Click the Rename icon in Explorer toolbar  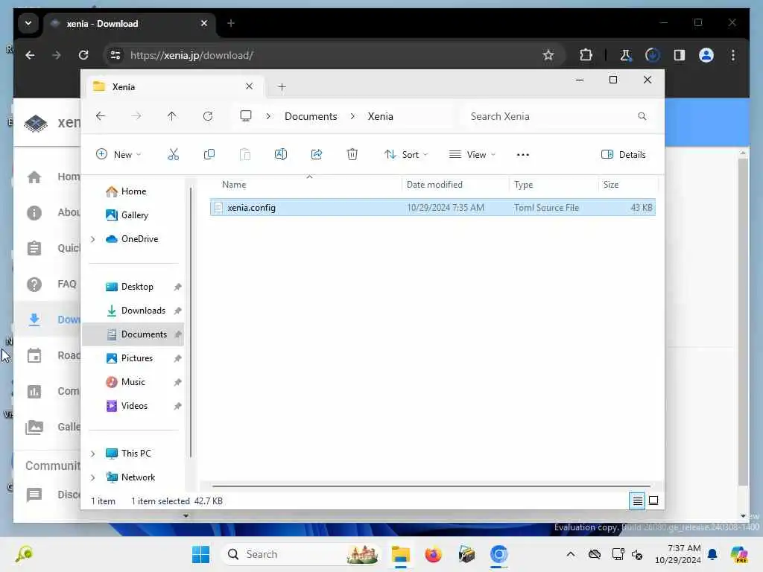tap(281, 155)
